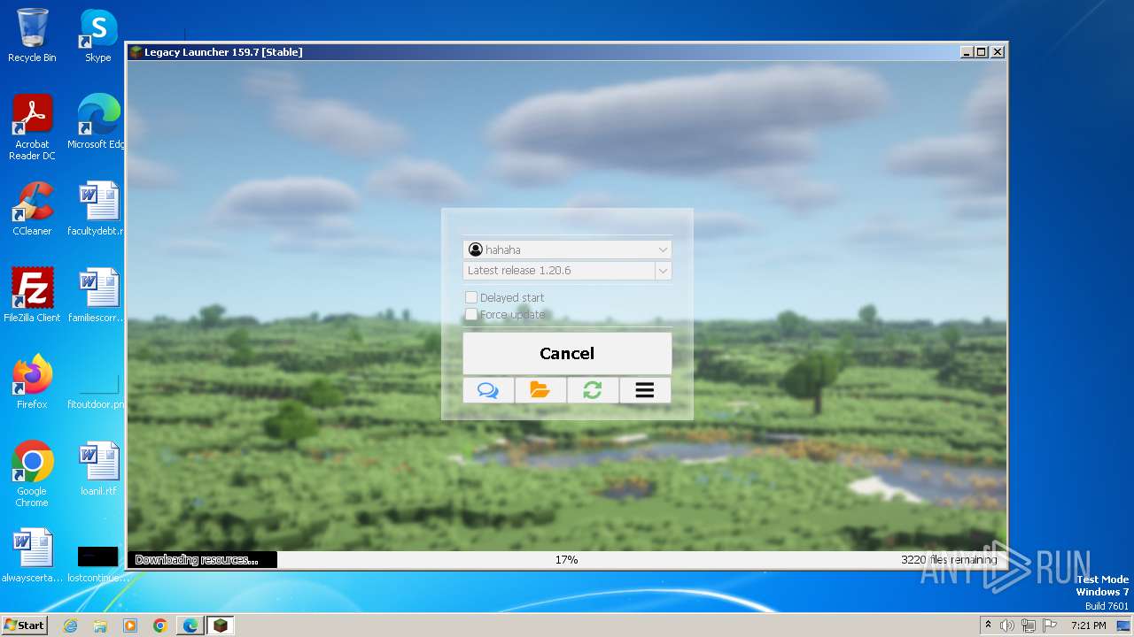Open Acrobat Reader DC desktop shortcut
This screenshot has height=637, width=1134.
pos(32,128)
